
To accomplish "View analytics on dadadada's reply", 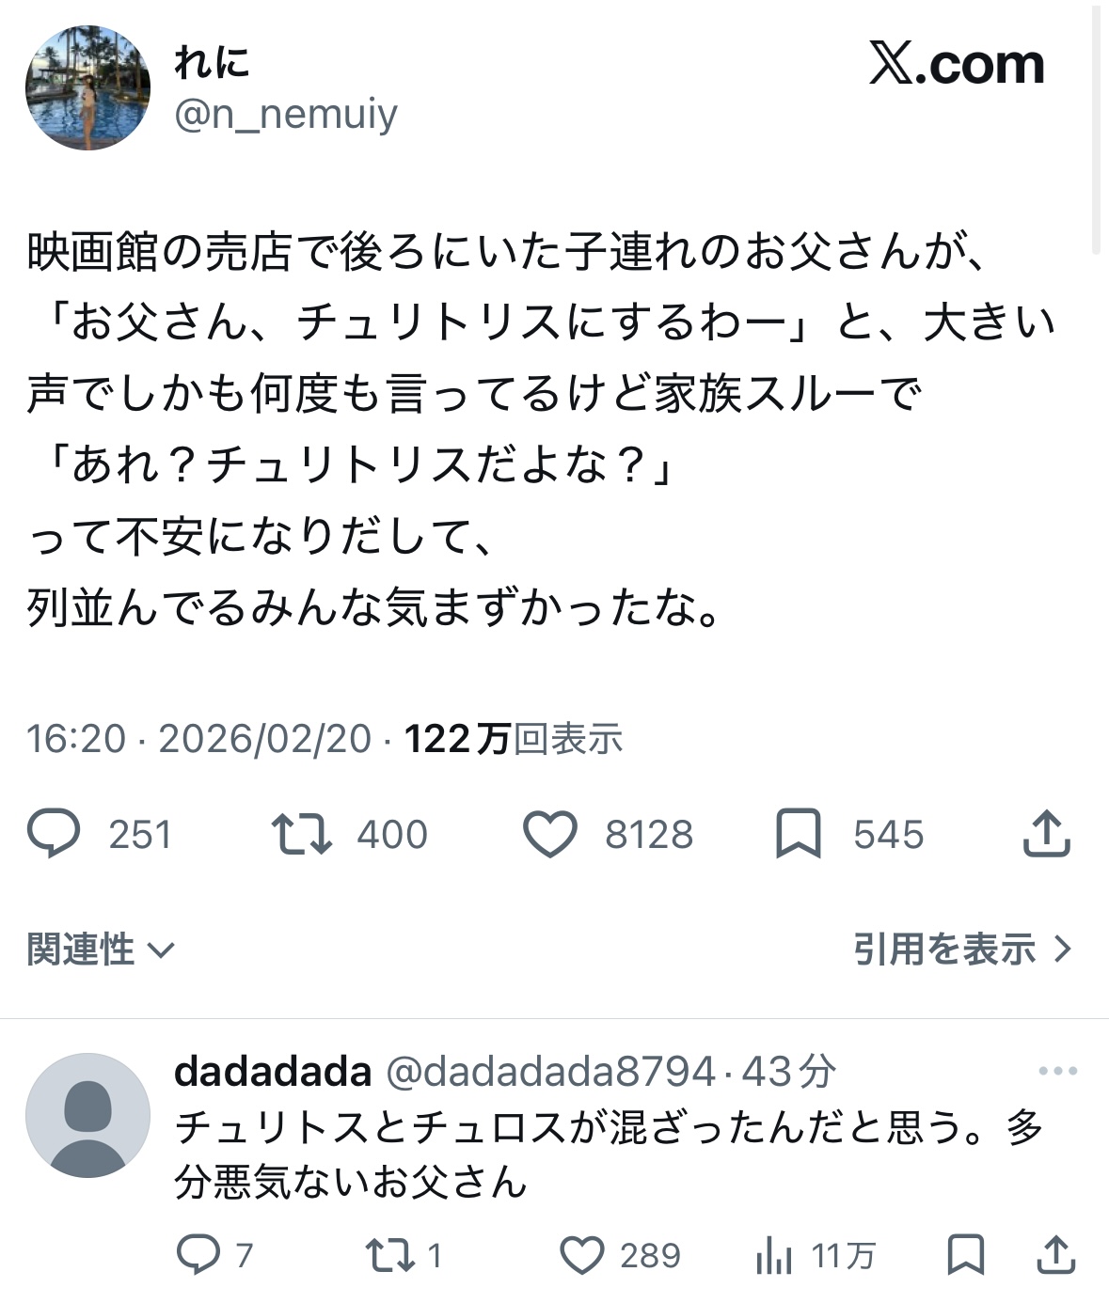I will pos(774,1254).
